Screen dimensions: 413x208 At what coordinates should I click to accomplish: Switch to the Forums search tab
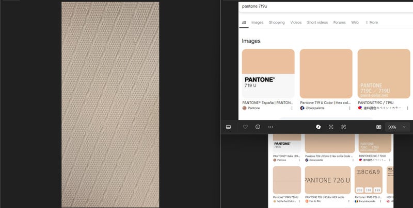click(x=340, y=23)
